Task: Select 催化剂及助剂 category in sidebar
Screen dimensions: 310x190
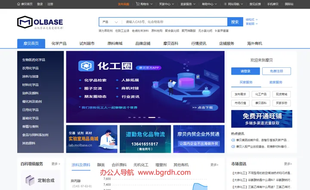Action: (x=32, y=101)
